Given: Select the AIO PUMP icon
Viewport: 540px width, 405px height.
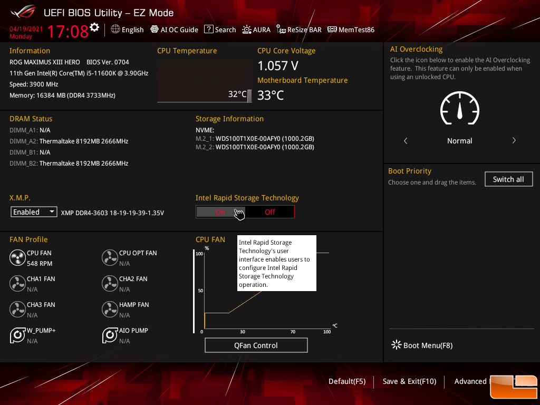Looking at the screenshot, I should [x=110, y=335].
